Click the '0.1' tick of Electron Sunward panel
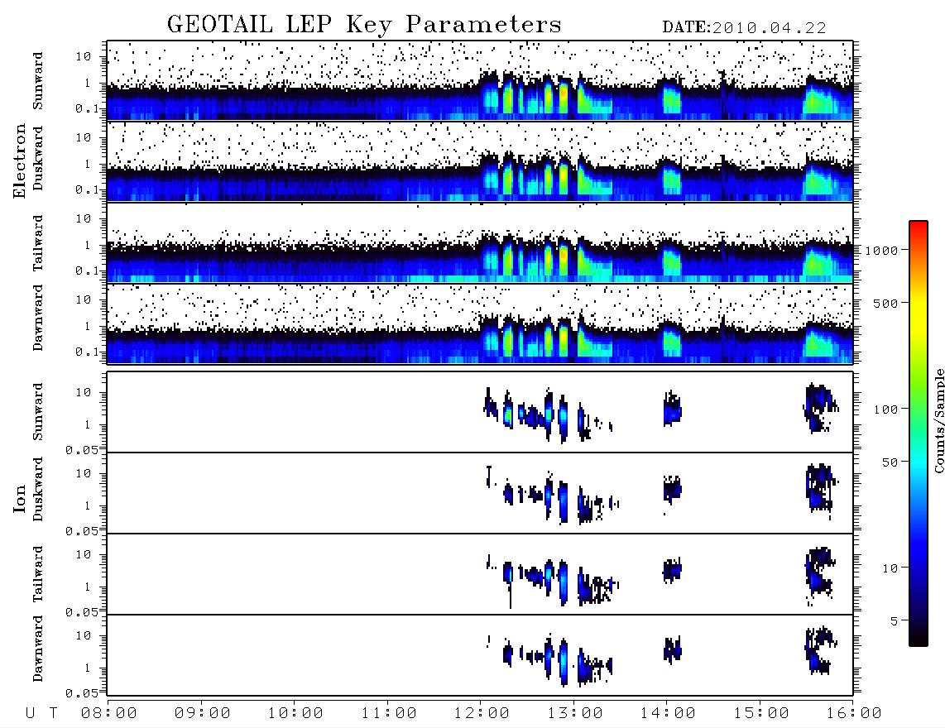Viewport: 945px width, 728px height. [88, 108]
